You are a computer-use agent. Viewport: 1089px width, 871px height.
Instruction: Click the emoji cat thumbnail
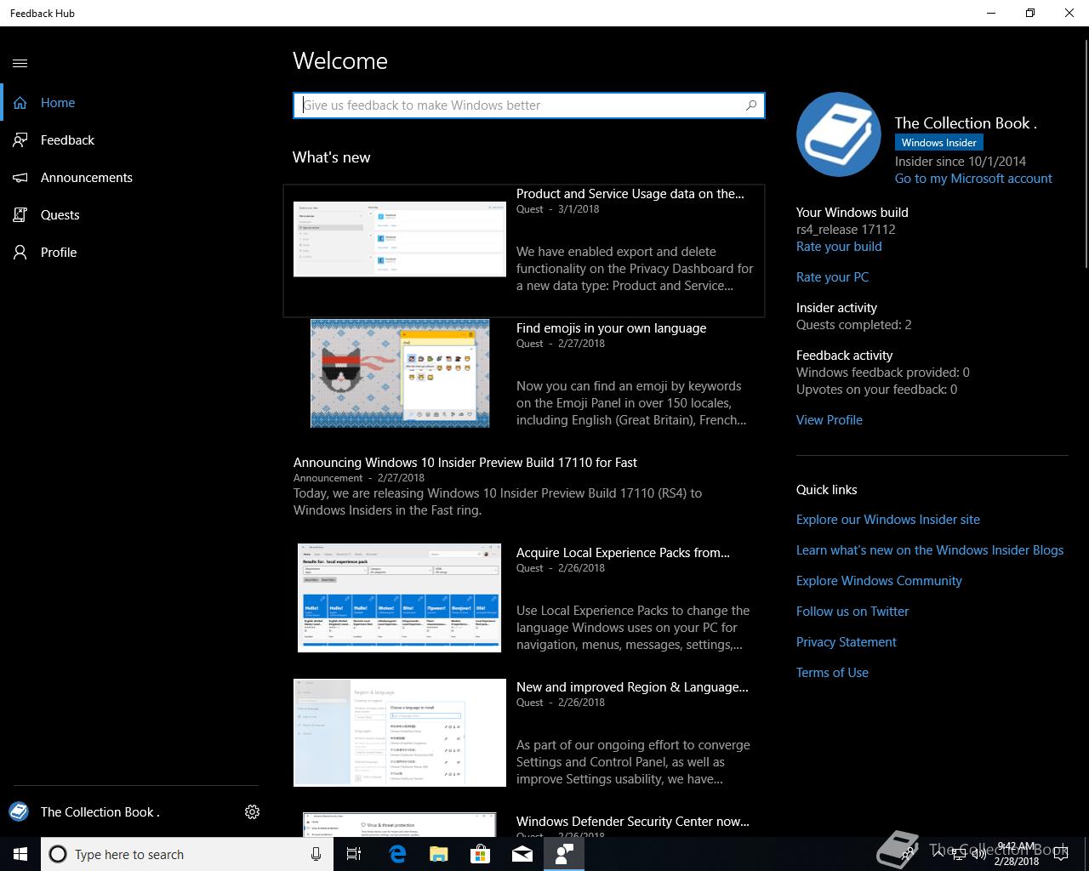click(x=400, y=373)
